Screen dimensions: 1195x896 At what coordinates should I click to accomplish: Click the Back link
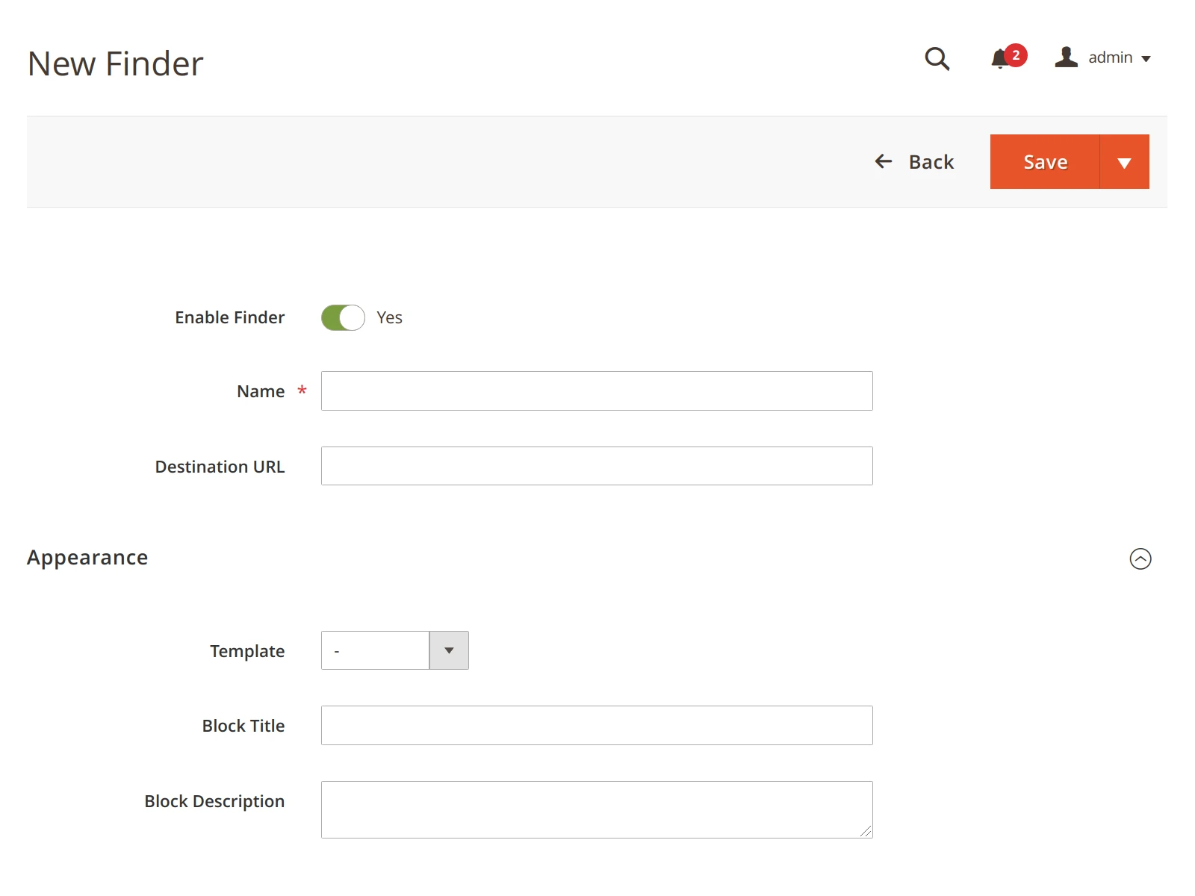930,161
